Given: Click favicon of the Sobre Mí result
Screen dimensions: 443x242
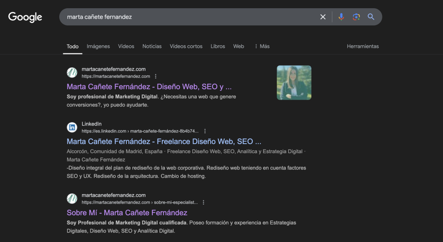Looking at the screenshot, I should [x=72, y=198].
